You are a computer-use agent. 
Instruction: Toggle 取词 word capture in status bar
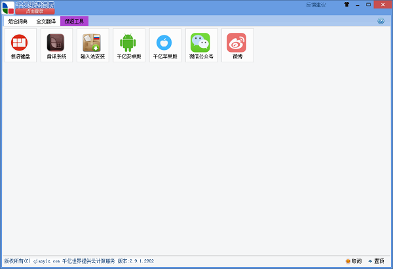coord(353,260)
